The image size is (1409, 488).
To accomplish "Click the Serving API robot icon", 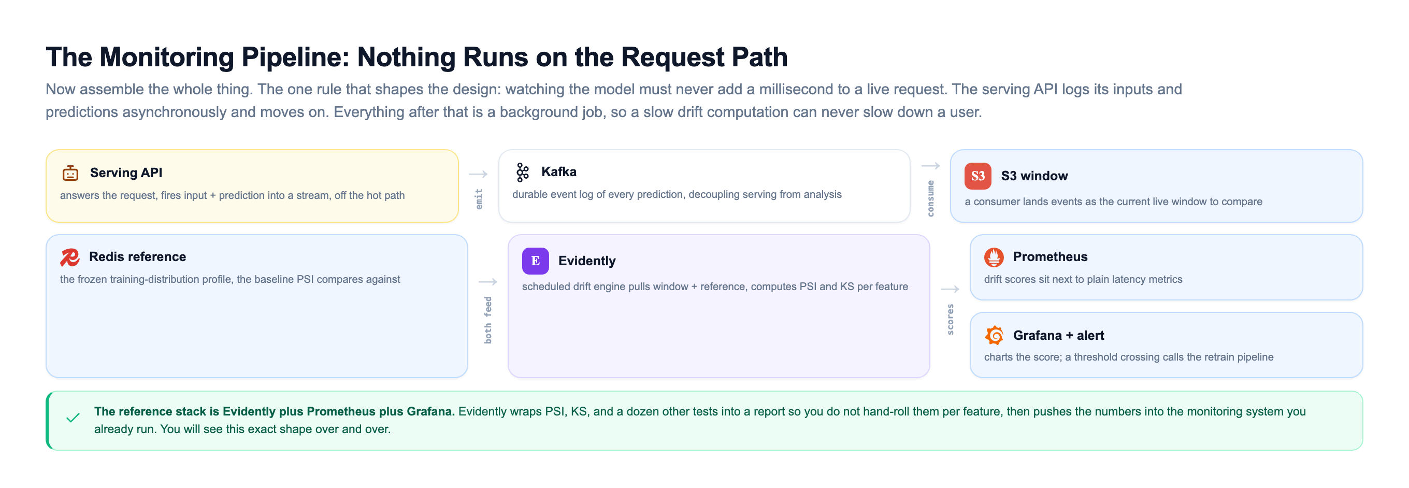I will click(70, 173).
